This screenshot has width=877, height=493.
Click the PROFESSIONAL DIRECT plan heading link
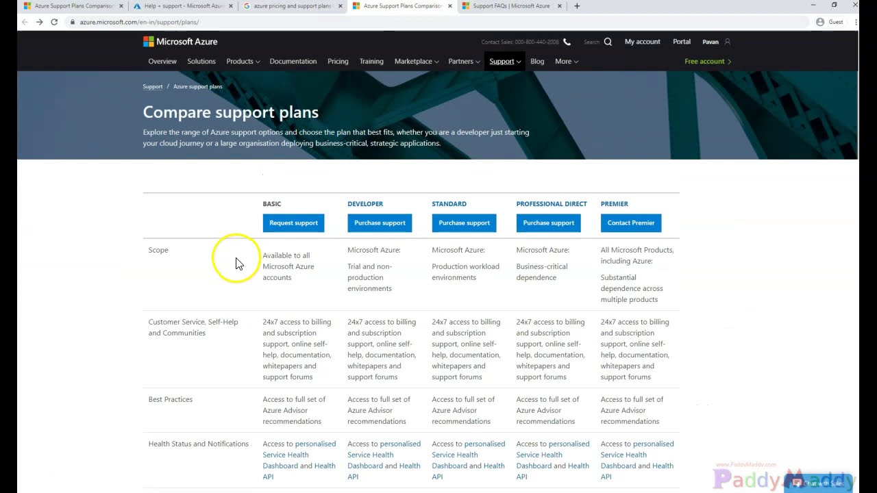[x=552, y=204]
